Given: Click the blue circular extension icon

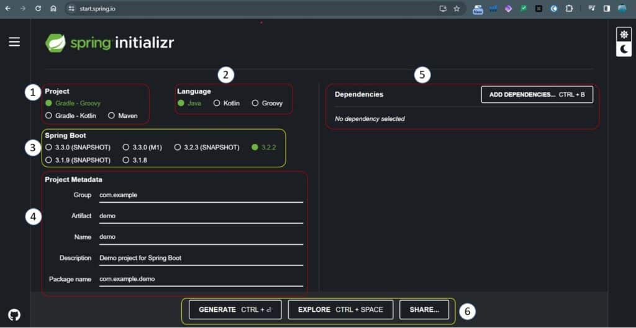Looking at the screenshot, I should click(554, 9).
